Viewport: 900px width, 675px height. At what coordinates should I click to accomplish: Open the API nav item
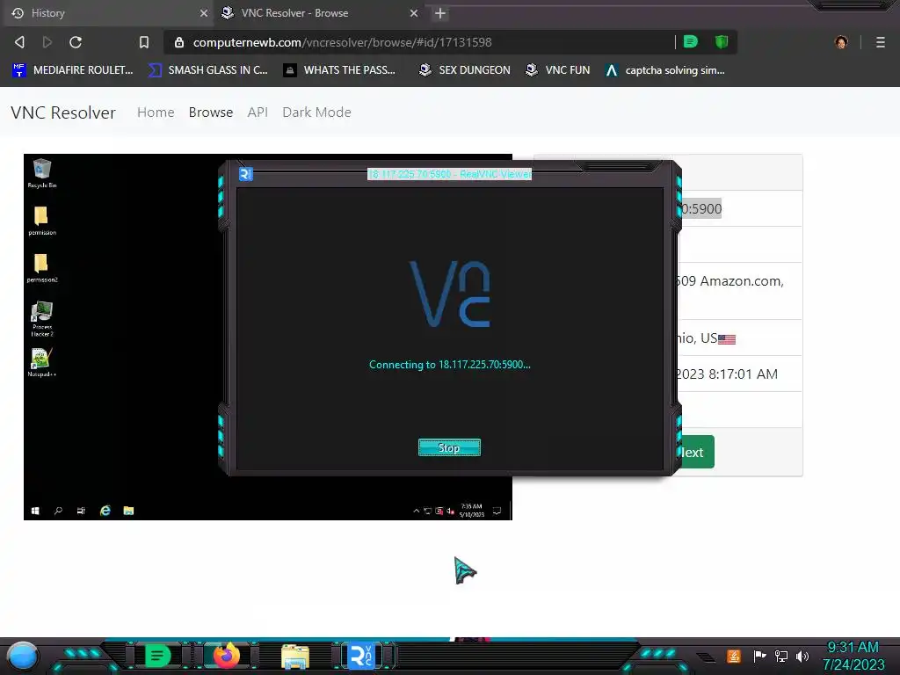coord(258,112)
